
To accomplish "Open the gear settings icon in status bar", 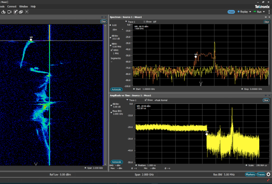I will point(268,174).
